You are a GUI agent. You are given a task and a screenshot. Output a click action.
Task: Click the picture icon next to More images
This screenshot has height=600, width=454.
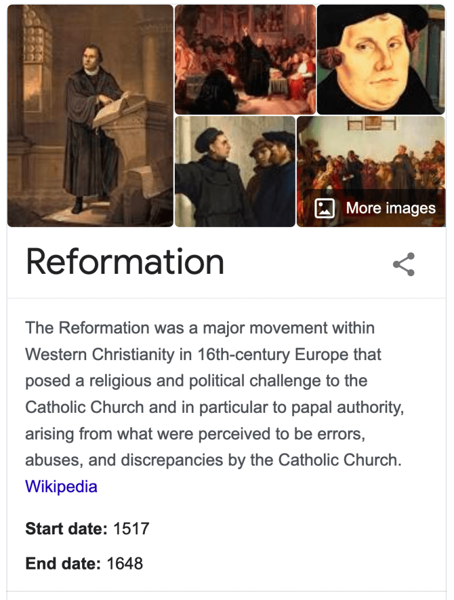coord(324,208)
